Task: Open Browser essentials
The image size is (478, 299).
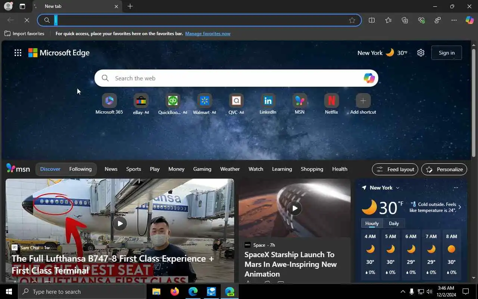Action: pyautogui.click(x=422, y=20)
